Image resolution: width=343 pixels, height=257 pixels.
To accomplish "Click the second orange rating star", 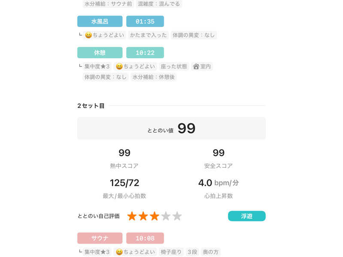I will point(143,216).
